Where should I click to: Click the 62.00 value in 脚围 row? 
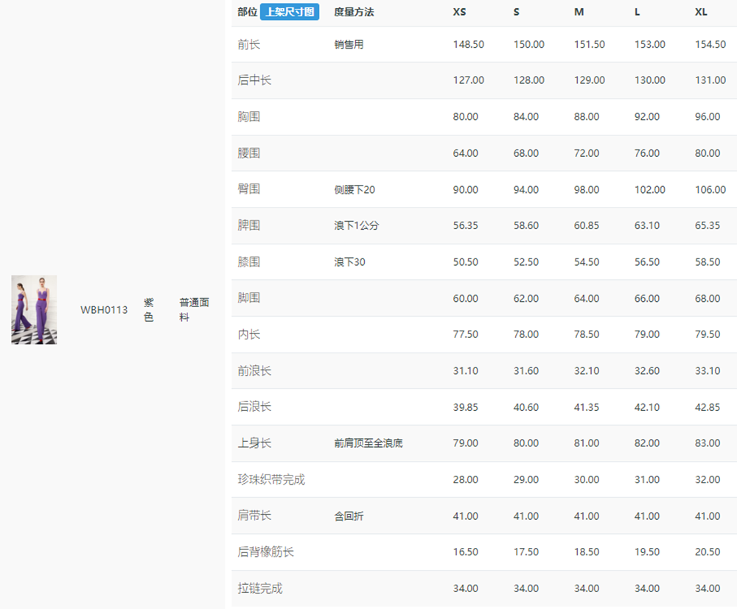coord(526,299)
